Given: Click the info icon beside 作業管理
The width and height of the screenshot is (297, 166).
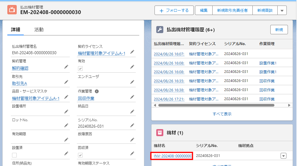Looking at the screenshot, I should [97, 91].
